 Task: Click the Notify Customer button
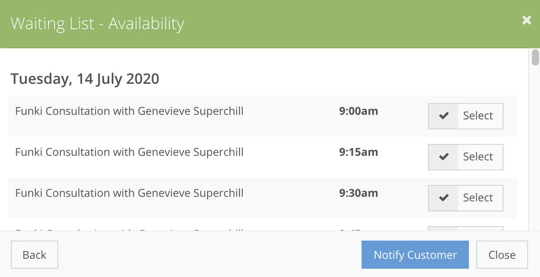[x=415, y=255]
